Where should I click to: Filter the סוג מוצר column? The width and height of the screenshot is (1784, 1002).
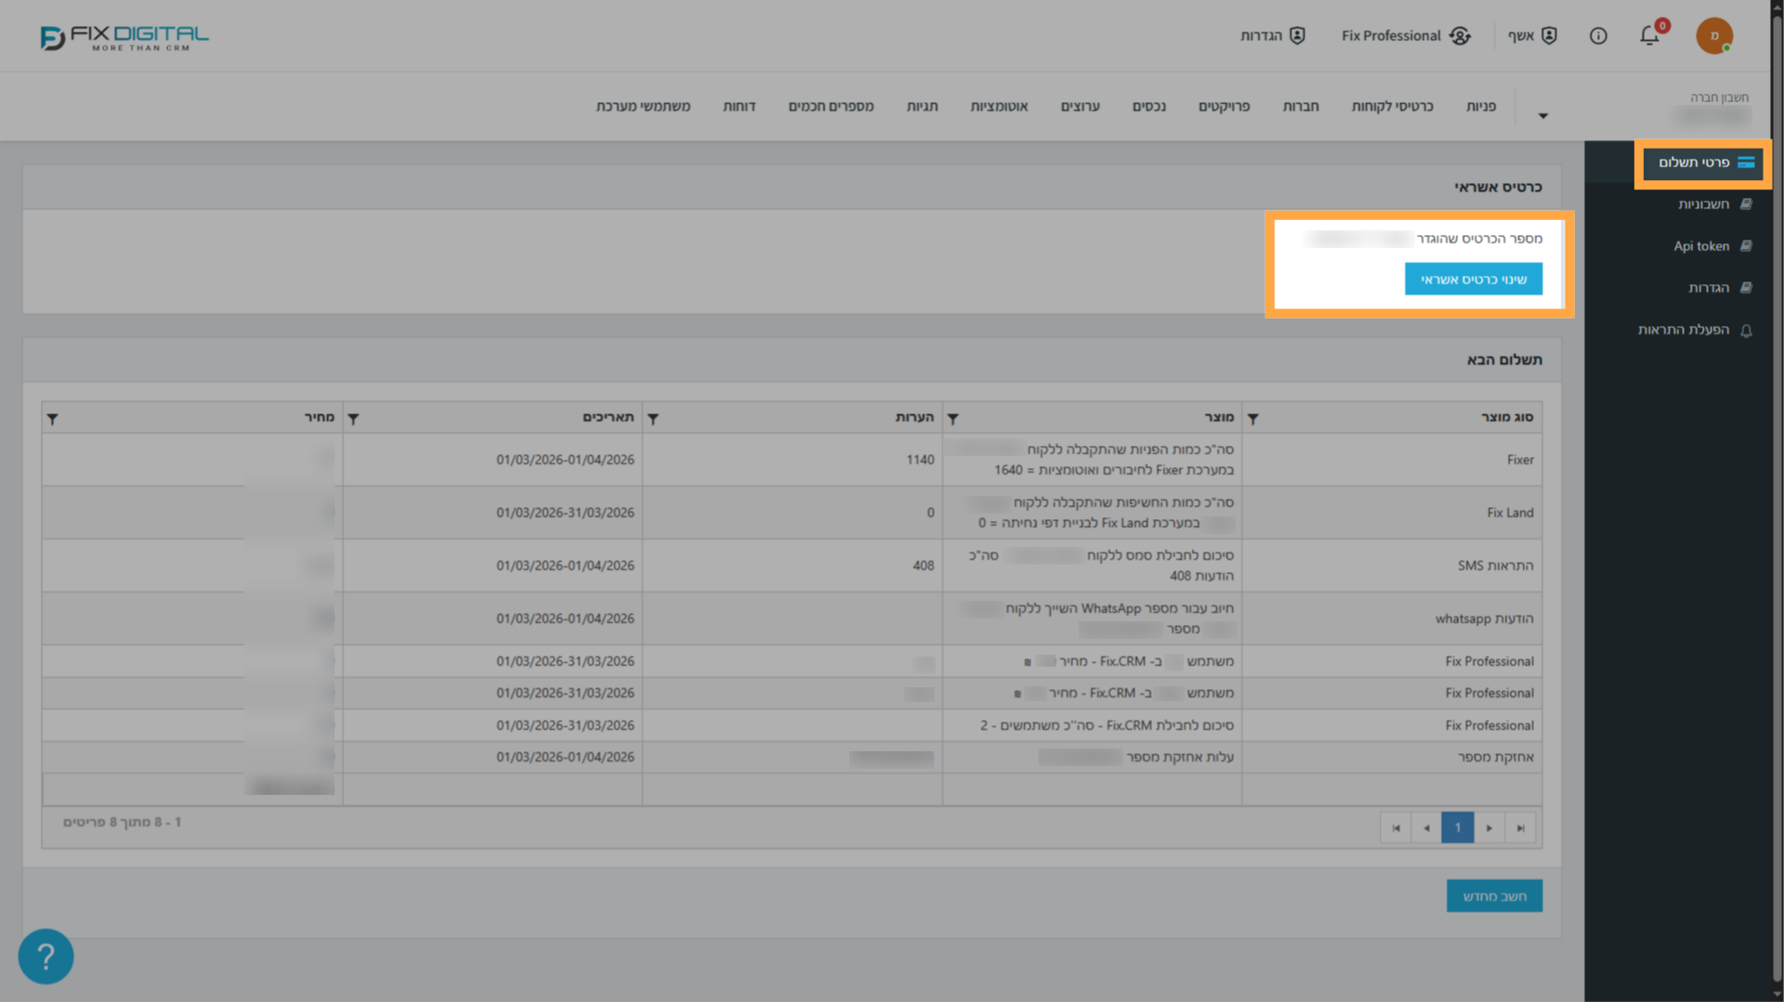click(1253, 419)
